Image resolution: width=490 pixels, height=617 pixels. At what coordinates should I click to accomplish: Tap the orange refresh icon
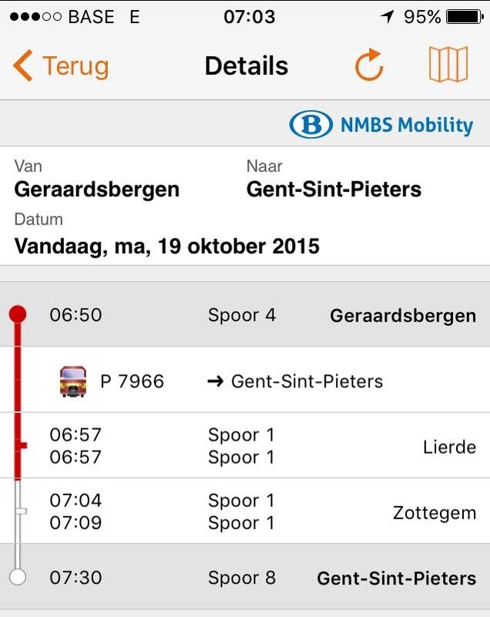click(369, 66)
